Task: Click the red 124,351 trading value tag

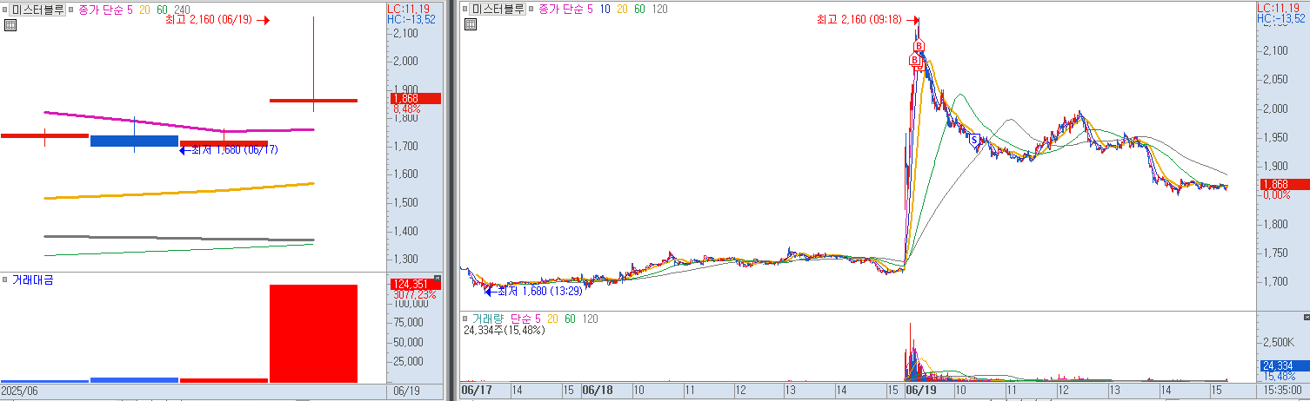Action: (x=414, y=284)
